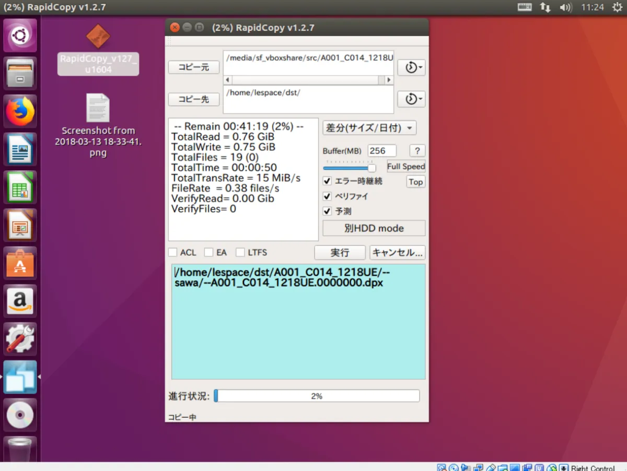This screenshot has width=627, height=471.
Task: Click the TotalFiles = 19 (0) line
Action: (x=215, y=158)
